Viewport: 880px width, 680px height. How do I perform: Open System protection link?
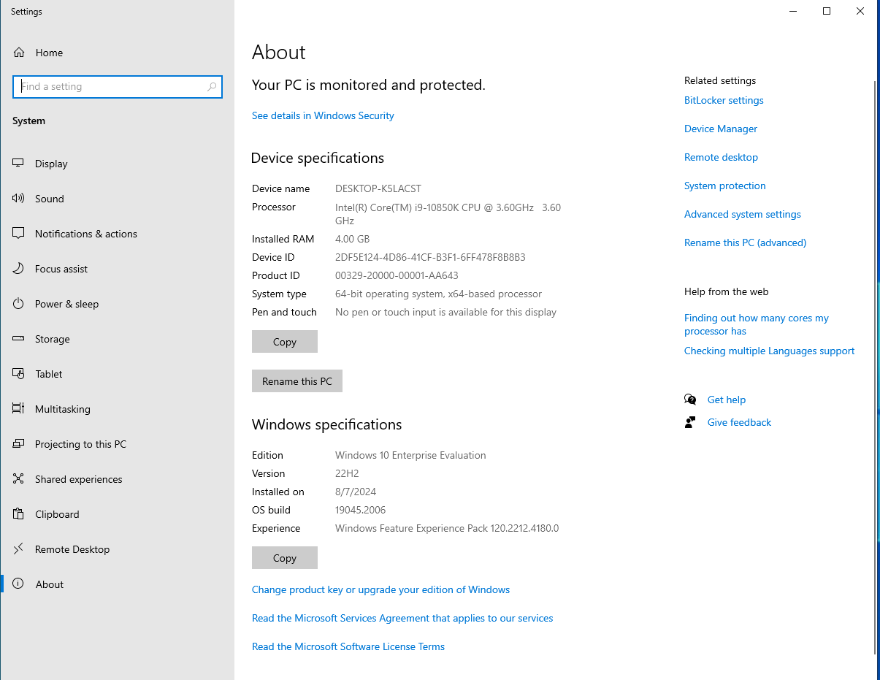click(x=725, y=186)
